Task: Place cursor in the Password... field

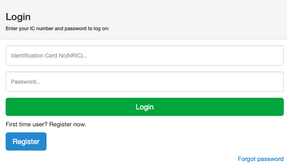Action: (x=144, y=82)
